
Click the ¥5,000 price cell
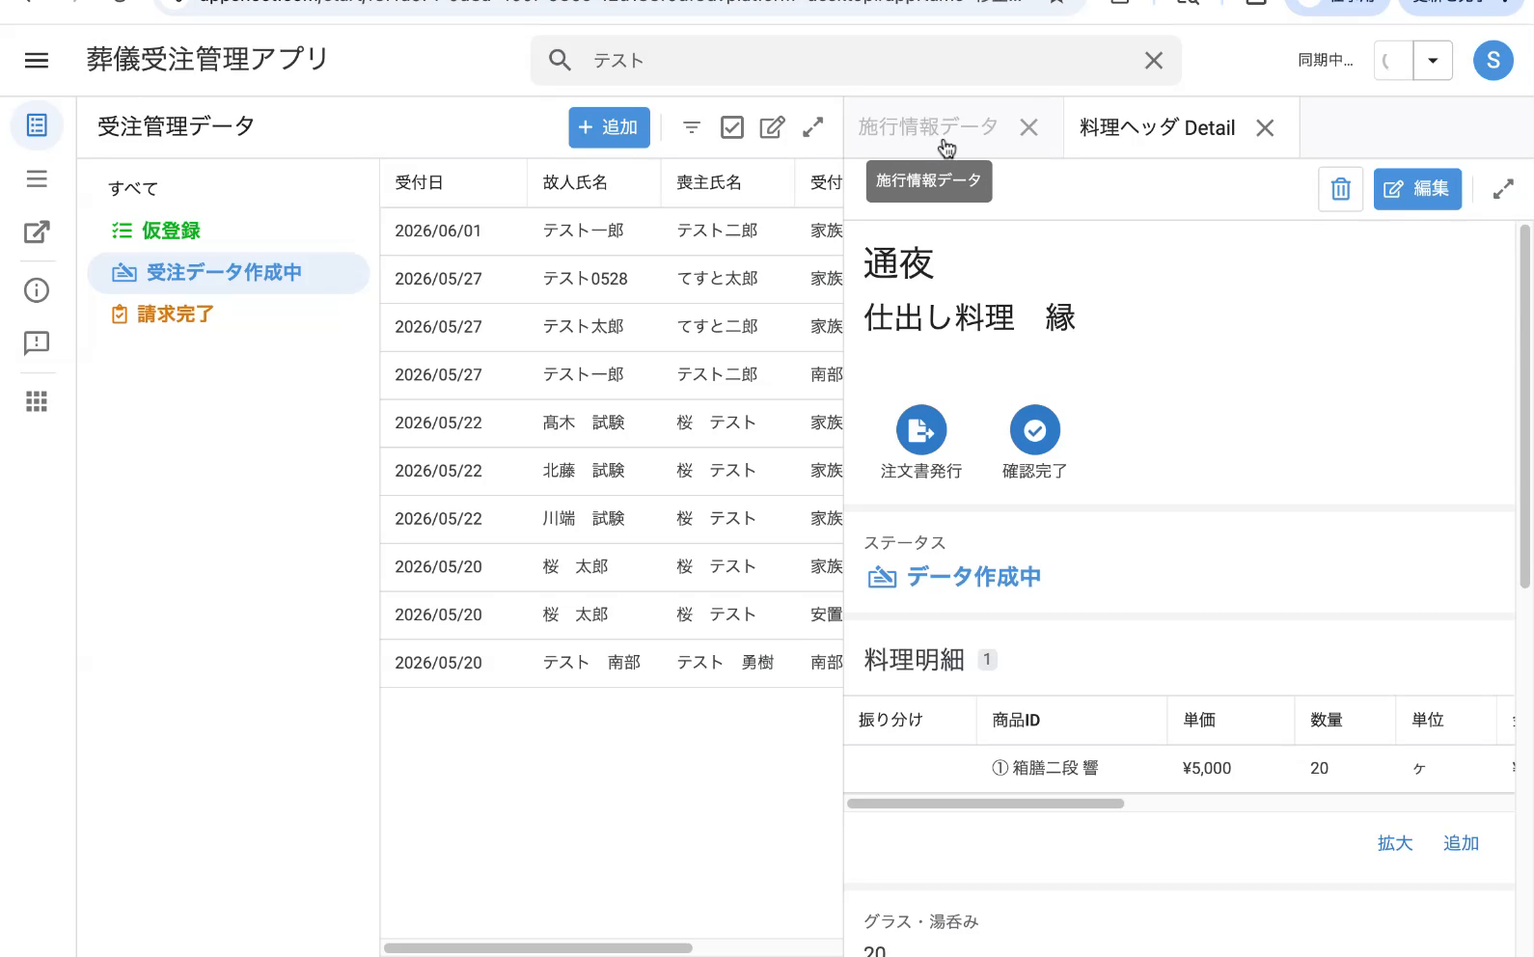point(1207,768)
